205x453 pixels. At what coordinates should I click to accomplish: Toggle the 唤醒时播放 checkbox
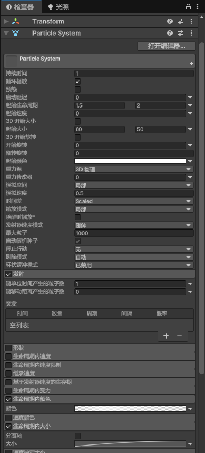pyautogui.click(x=78, y=217)
